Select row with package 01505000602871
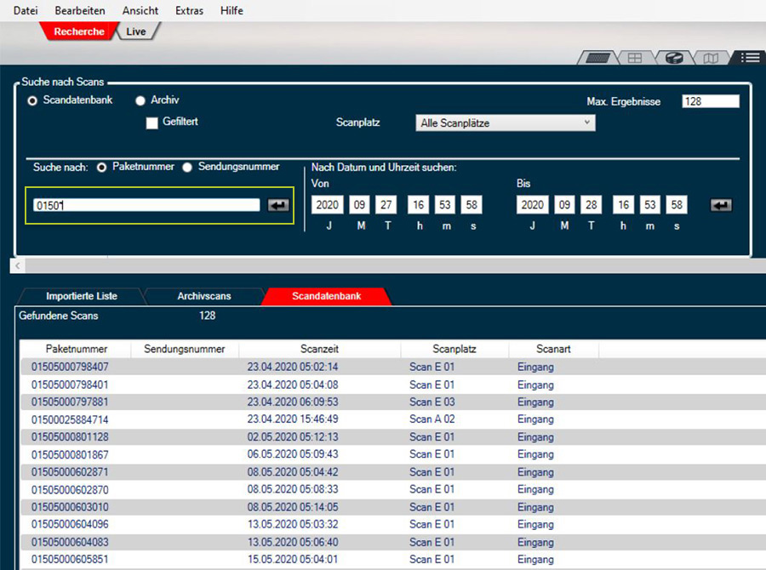This screenshot has height=570, width=766. click(393, 472)
